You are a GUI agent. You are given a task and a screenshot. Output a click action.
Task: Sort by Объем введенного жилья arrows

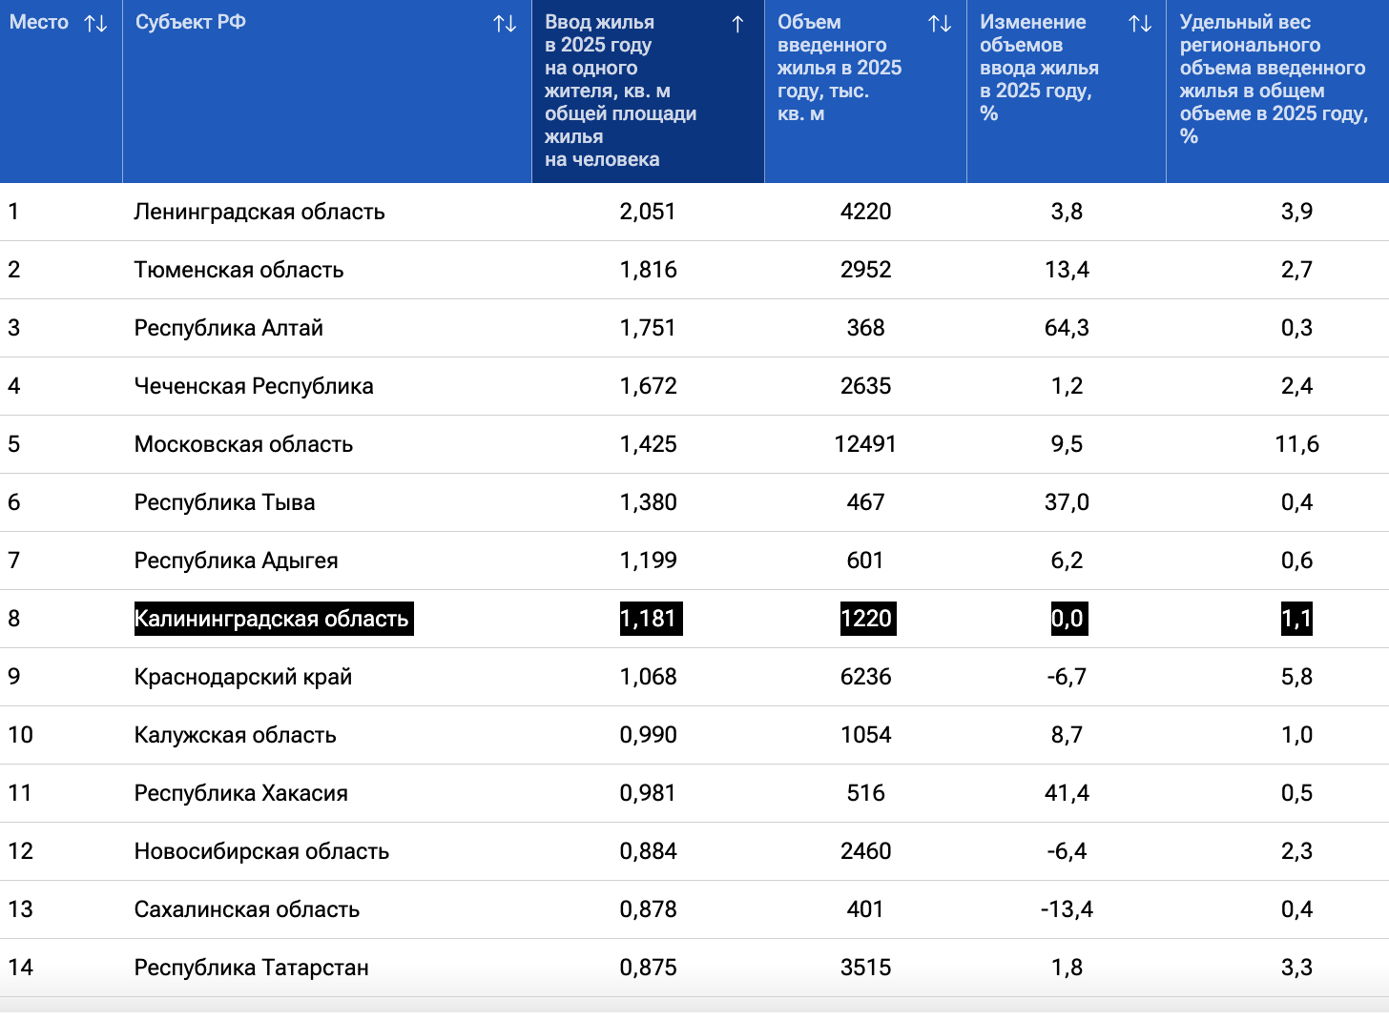coord(940,24)
